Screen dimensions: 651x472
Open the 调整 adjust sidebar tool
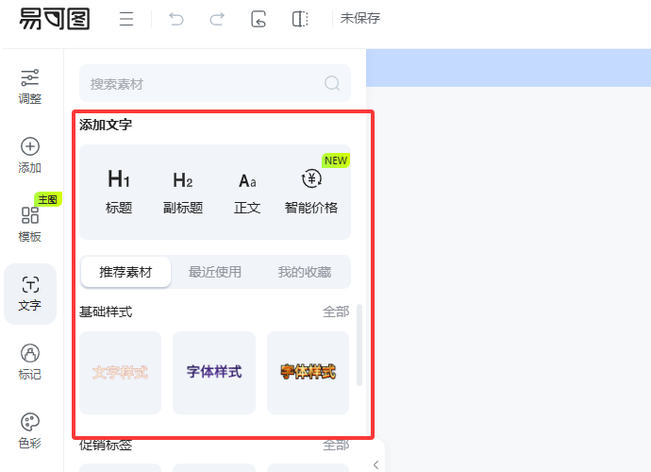pyautogui.click(x=30, y=87)
